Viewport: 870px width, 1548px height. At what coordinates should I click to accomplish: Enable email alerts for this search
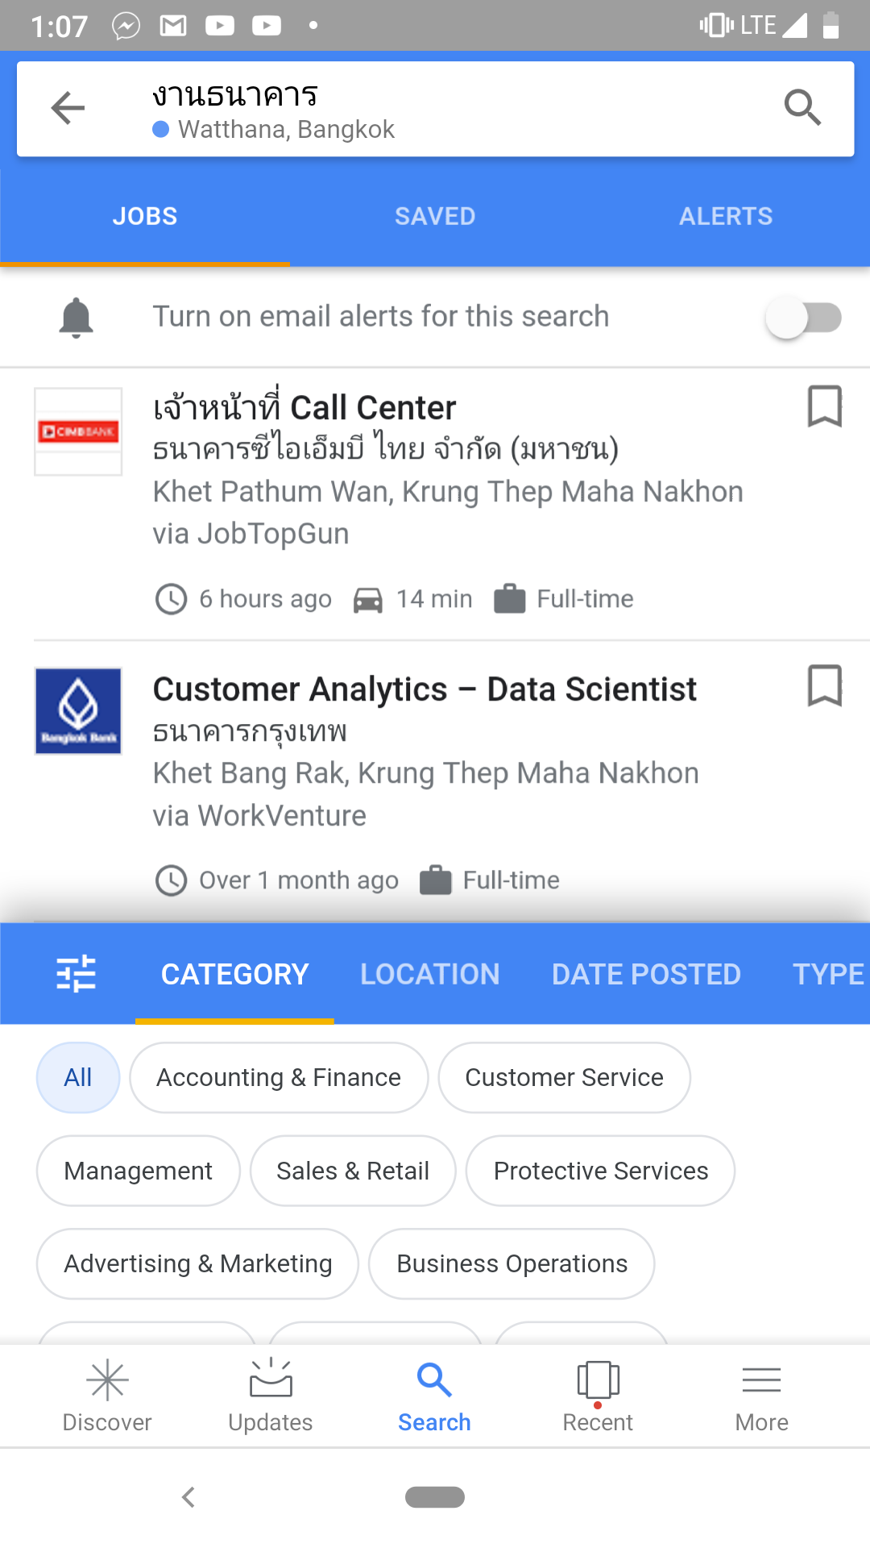click(x=802, y=318)
